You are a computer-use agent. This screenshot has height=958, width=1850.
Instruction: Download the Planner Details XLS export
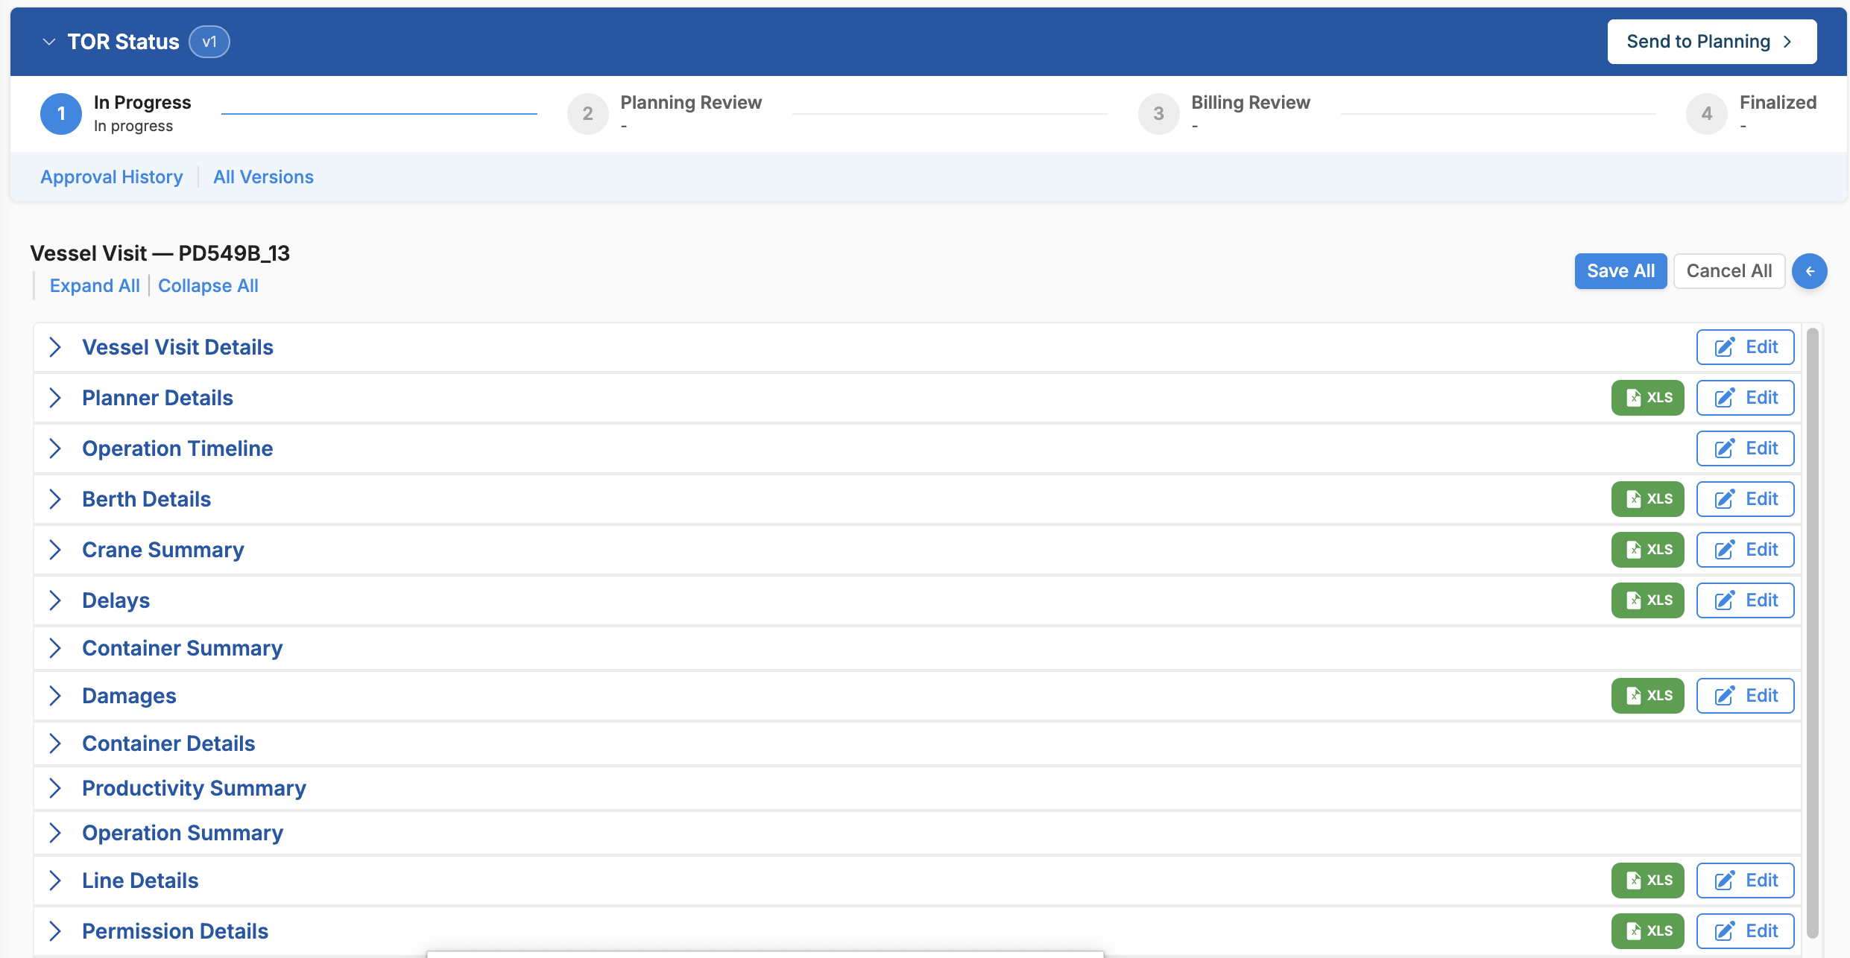(1647, 398)
